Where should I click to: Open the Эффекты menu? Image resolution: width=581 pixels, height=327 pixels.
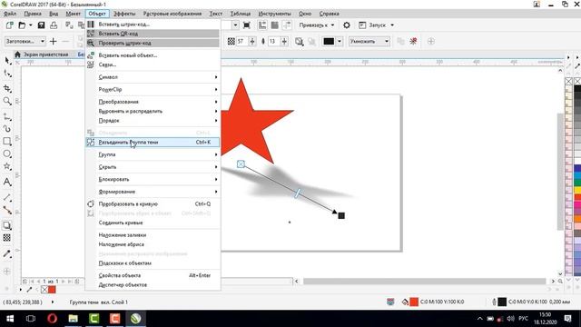coord(124,14)
